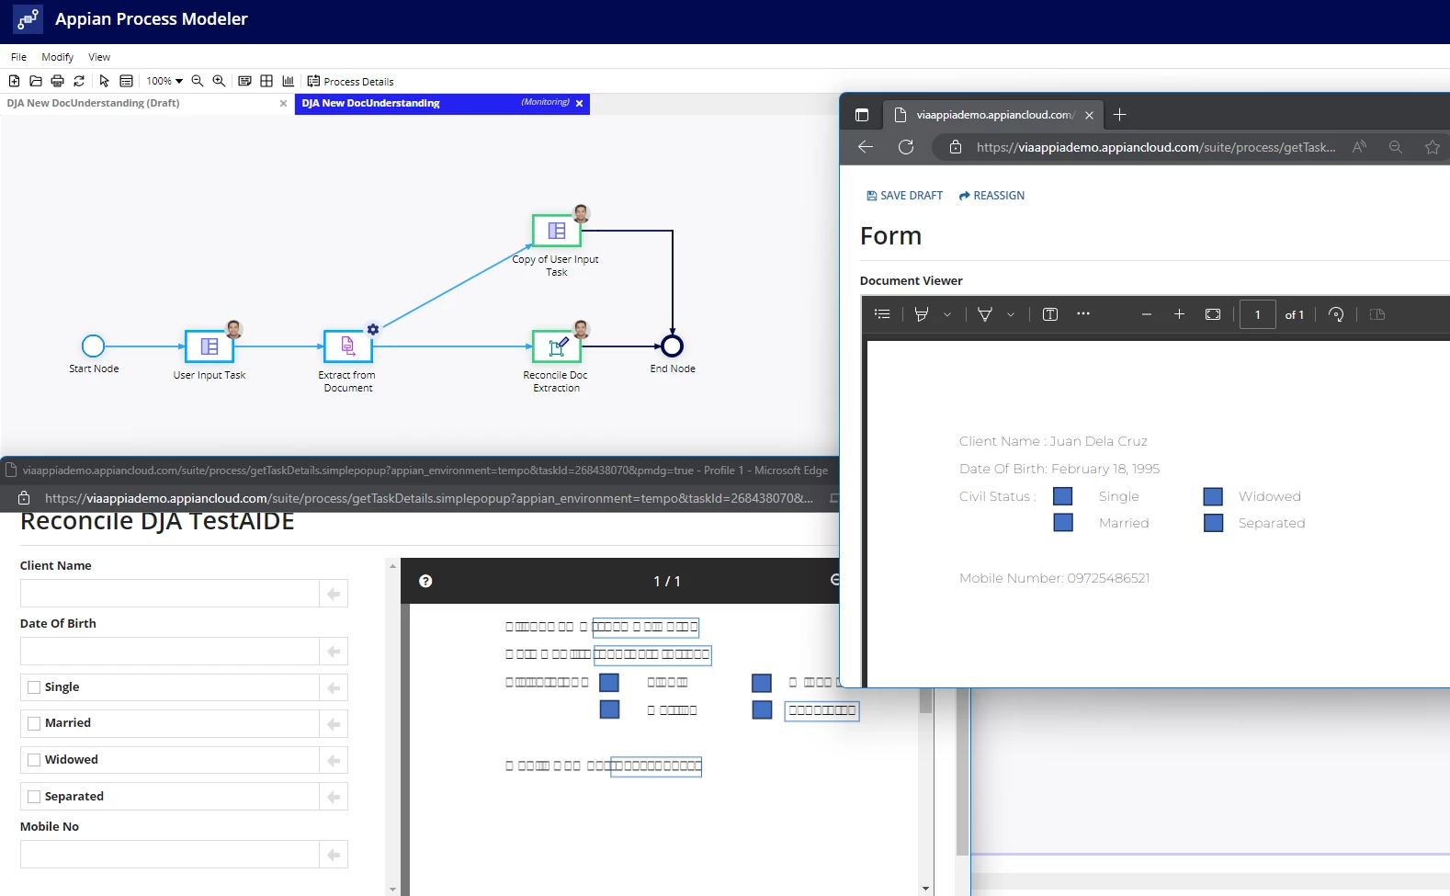Screen dimensions: 1450x896
Task: Select the highlight tool in document viewer
Action: (922, 314)
